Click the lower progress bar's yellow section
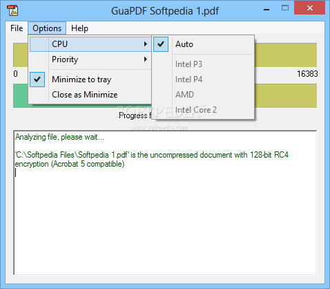The height and width of the screenshot is (289, 330). 286,96
